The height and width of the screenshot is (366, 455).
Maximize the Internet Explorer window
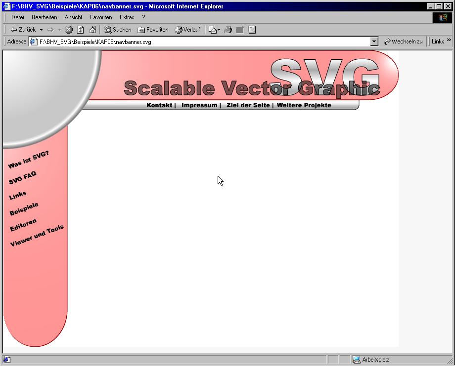[x=439, y=6]
